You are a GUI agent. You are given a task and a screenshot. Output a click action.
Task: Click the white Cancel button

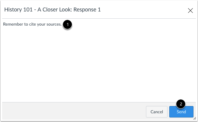[157, 112]
